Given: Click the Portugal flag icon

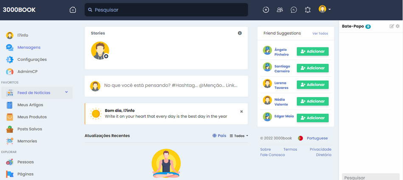Looking at the screenshot, I should [x=300, y=138].
